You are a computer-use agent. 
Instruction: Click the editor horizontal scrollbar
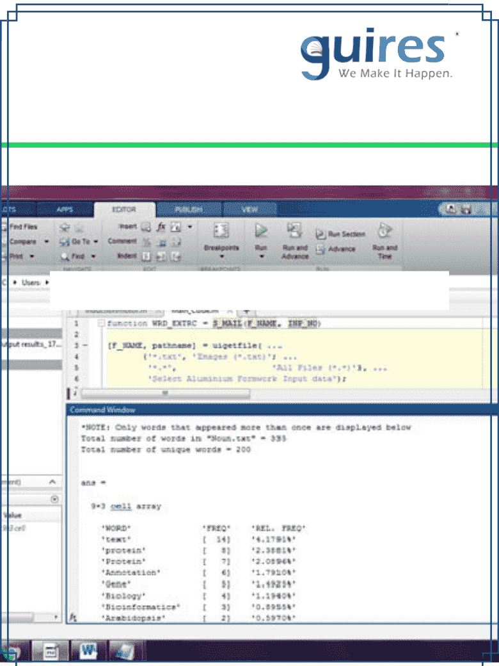click(166, 394)
